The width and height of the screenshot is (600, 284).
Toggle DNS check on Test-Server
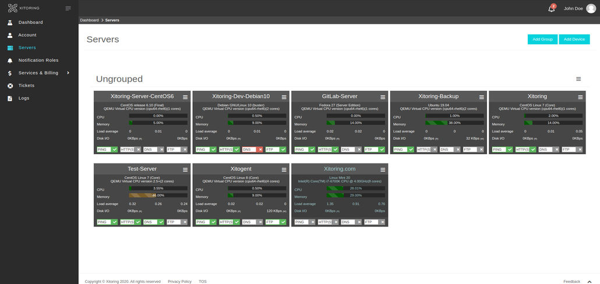point(154,222)
